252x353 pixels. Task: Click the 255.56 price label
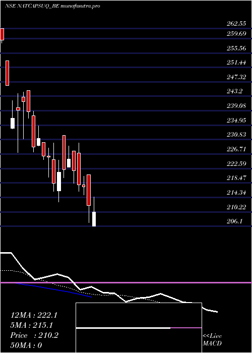click(x=236, y=48)
